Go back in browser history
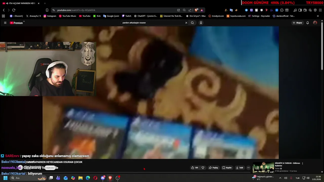Image resolution: width=324 pixels, height=182 pixels. click(4, 10)
